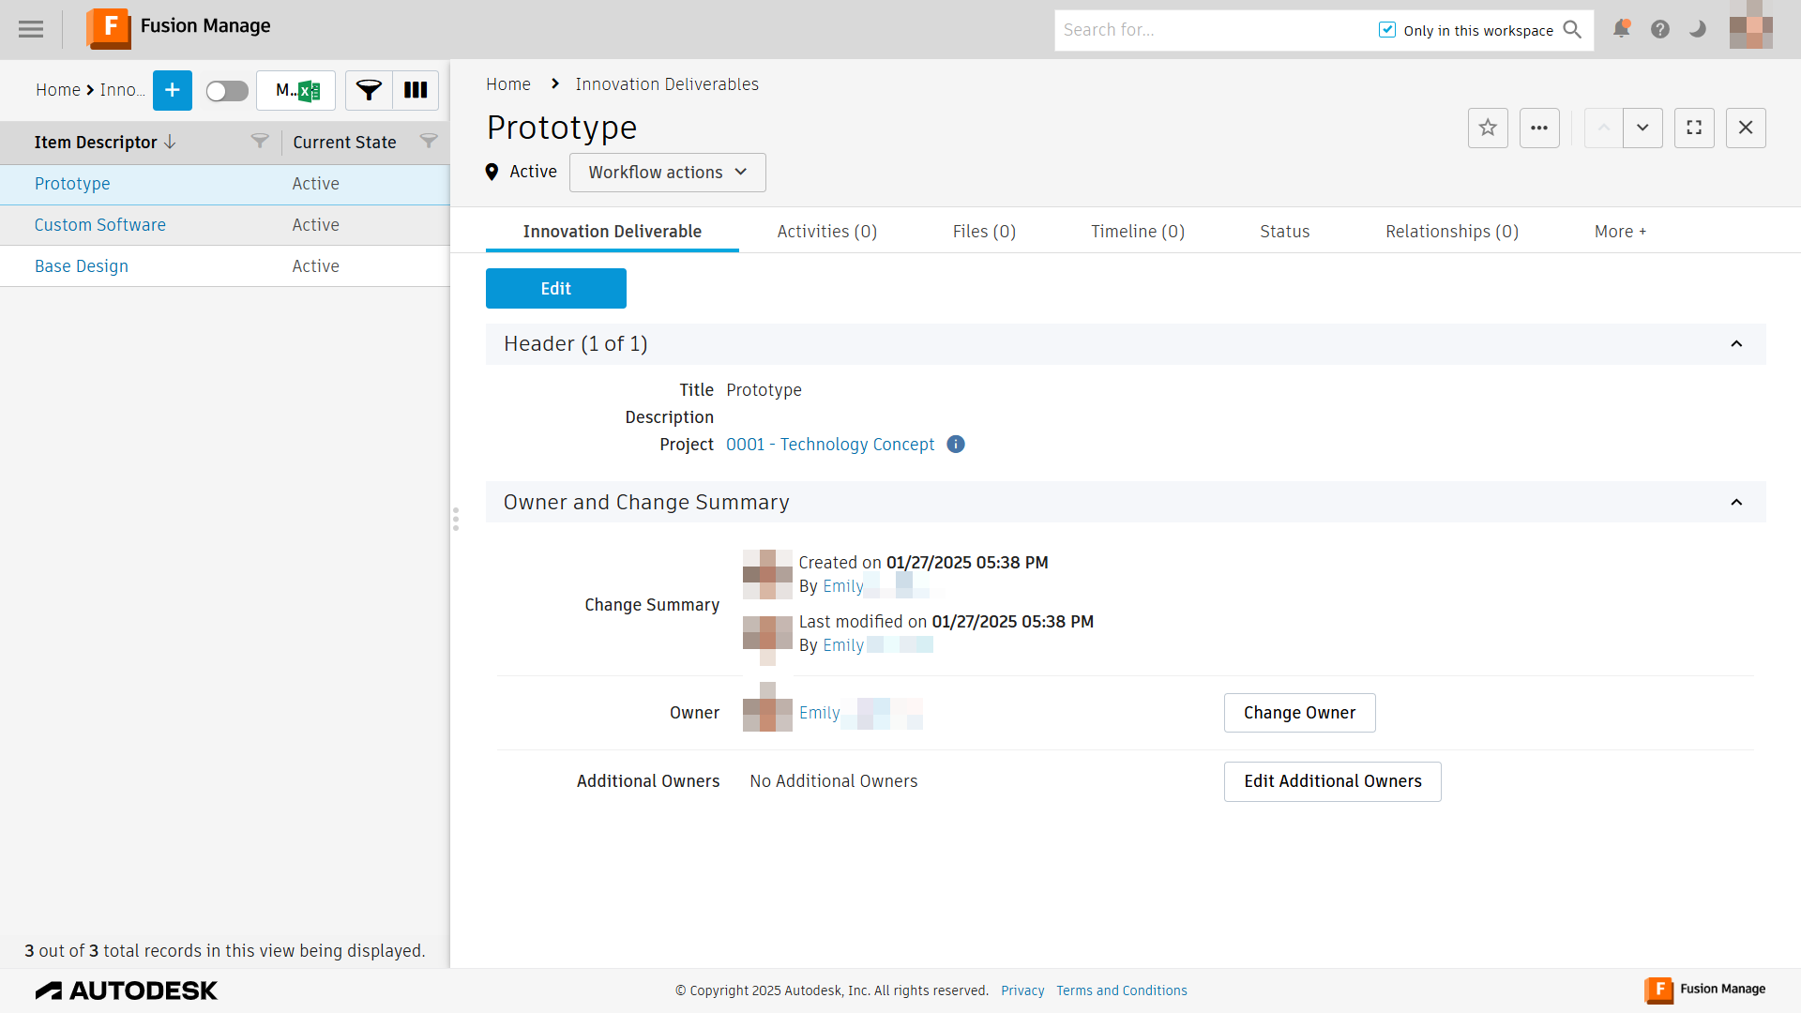
Task: Go to next record down arrow
Action: click(x=1642, y=129)
